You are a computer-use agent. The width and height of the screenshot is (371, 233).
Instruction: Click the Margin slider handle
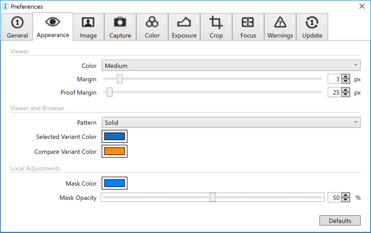120,79
